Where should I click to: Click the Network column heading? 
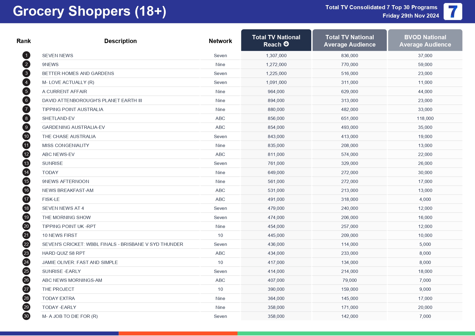tap(220, 41)
